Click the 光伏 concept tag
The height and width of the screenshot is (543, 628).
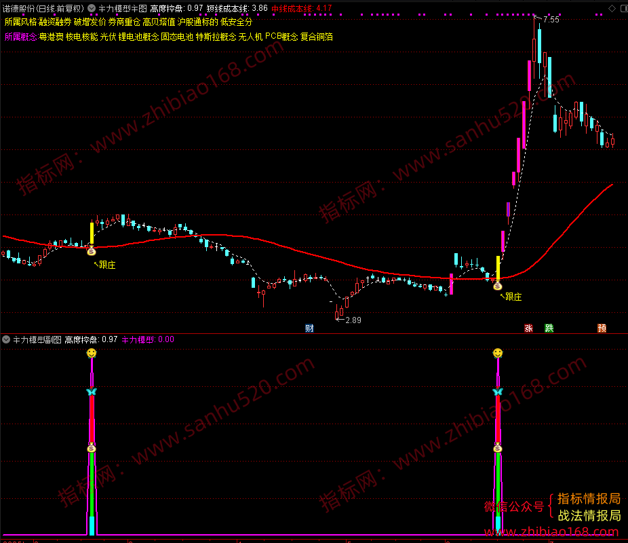(x=108, y=37)
